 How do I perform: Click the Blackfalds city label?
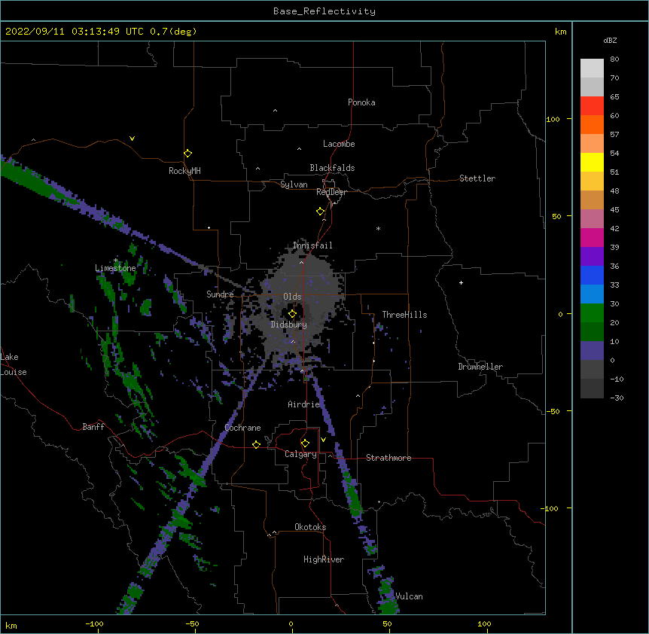(x=332, y=168)
